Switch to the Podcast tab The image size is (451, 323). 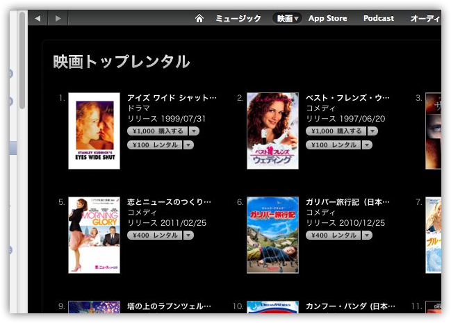pos(379,19)
